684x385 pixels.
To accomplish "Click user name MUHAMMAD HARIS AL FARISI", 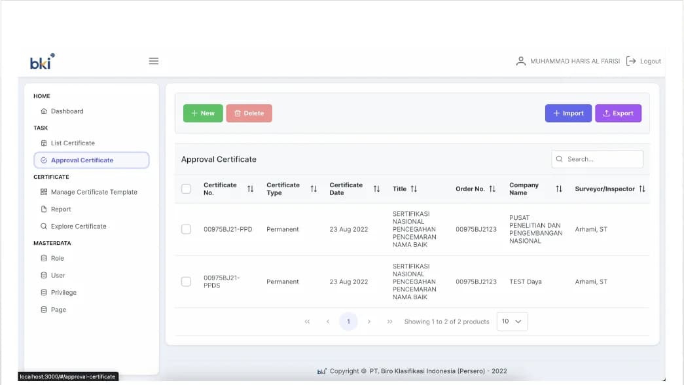I will click(575, 61).
